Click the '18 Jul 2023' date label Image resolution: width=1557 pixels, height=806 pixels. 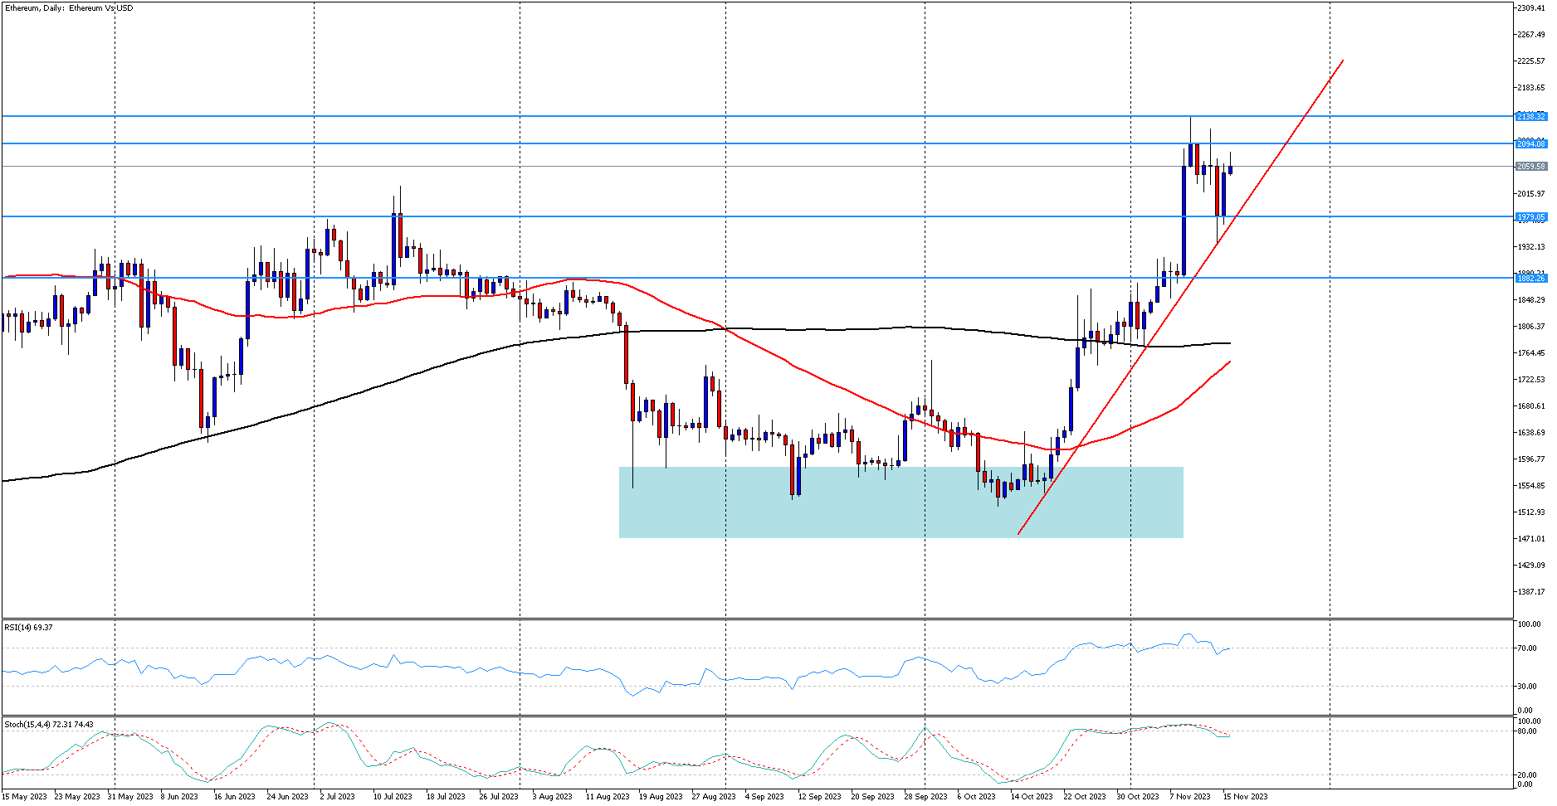point(446,797)
